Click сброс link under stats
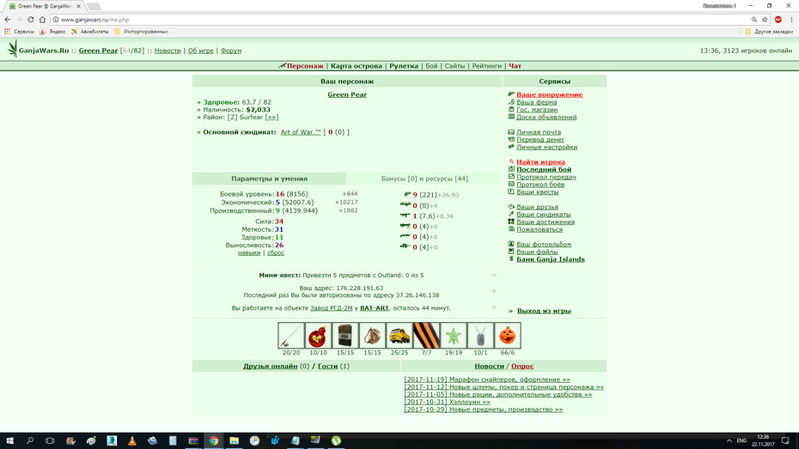Image resolution: width=799 pixels, height=449 pixels. coord(276,253)
